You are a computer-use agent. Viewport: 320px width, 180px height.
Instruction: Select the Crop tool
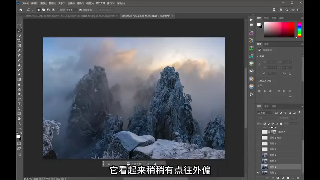[19, 40]
